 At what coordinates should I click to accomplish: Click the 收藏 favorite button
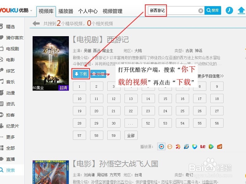tap(98, 74)
